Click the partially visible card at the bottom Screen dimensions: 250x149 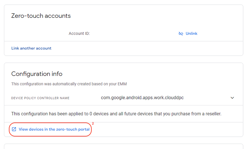pyautogui.click(x=123, y=146)
